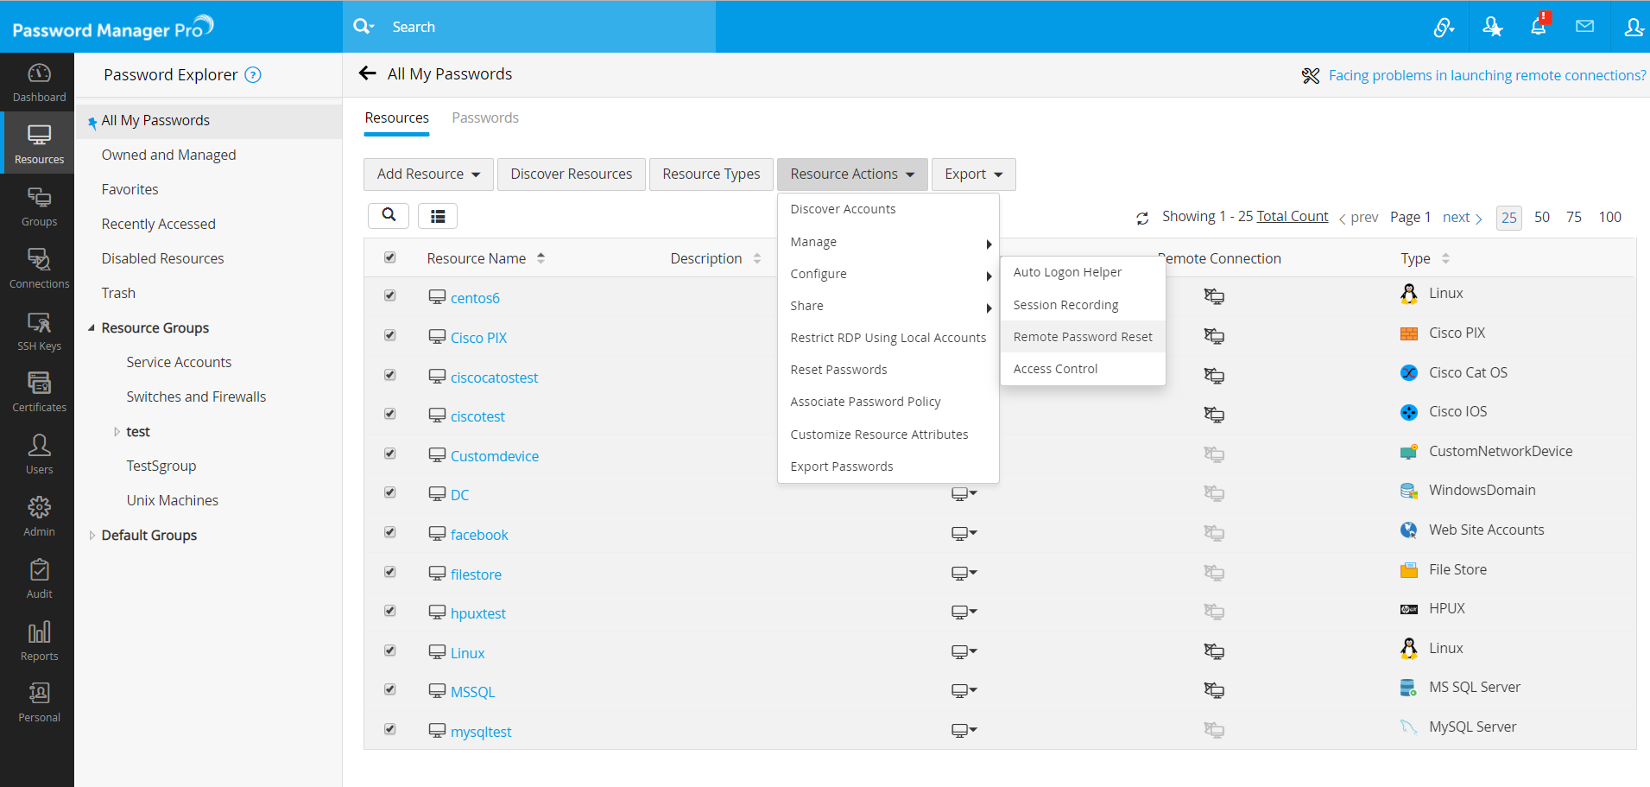Open the Export dropdown button
The image size is (1650, 787).
coord(973,175)
